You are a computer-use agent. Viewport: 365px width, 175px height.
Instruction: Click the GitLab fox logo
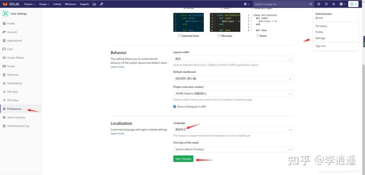tap(5, 4)
